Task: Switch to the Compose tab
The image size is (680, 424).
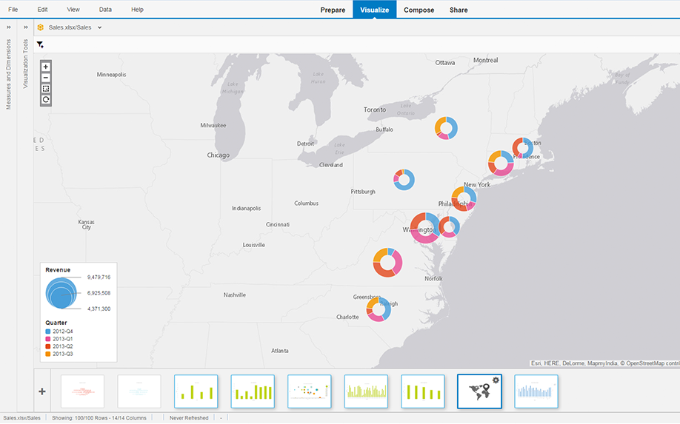Action: pyautogui.click(x=419, y=10)
